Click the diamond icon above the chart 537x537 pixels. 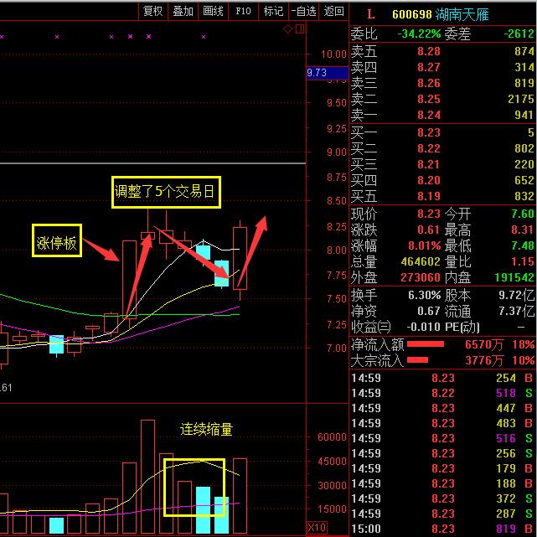point(287,28)
